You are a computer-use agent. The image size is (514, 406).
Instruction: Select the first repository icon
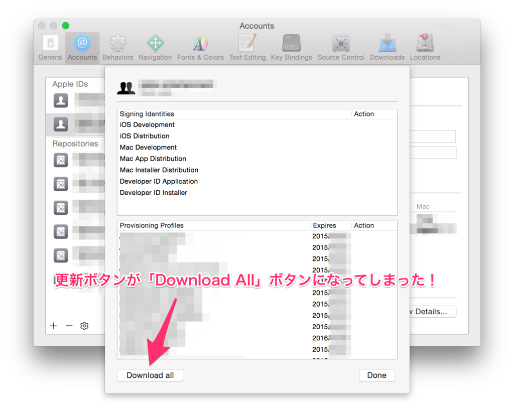click(x=61, y=160)
